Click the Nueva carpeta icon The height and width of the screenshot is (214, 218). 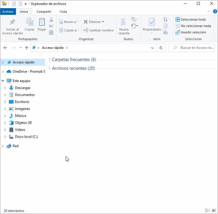[x=123, y=22]
